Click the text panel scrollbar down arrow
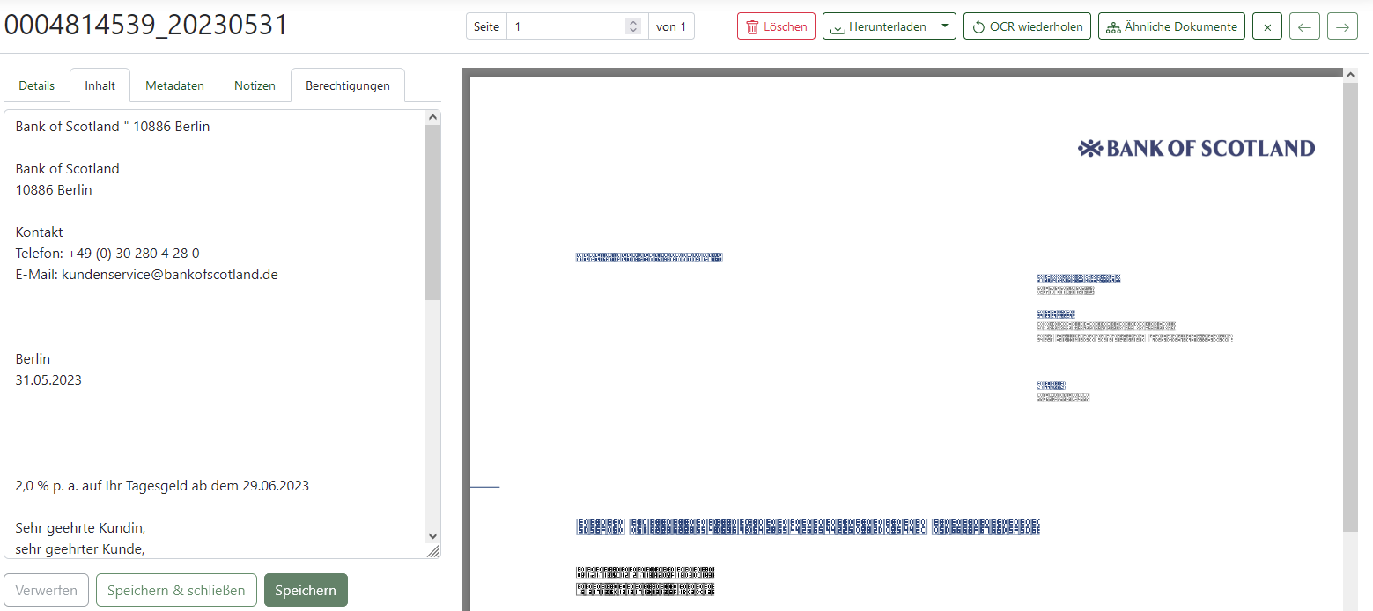1373x611 pixels. coord(432,536)
